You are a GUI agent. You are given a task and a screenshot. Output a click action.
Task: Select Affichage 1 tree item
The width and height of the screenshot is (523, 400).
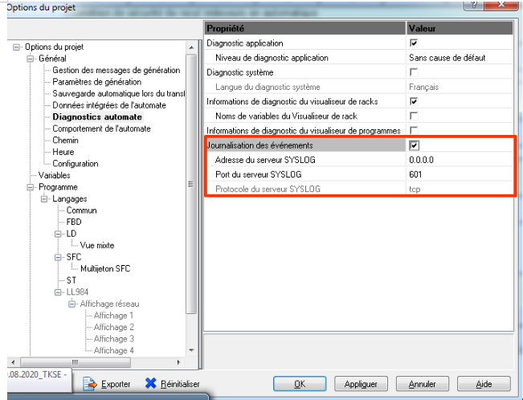pos(113,316)
